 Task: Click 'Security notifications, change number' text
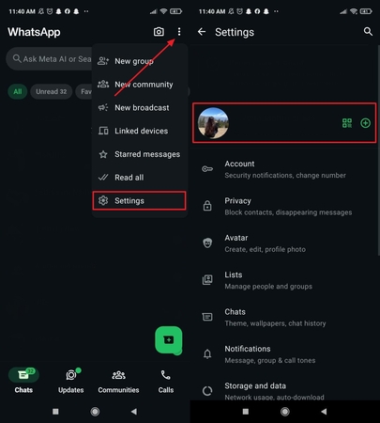click(285, 176)
